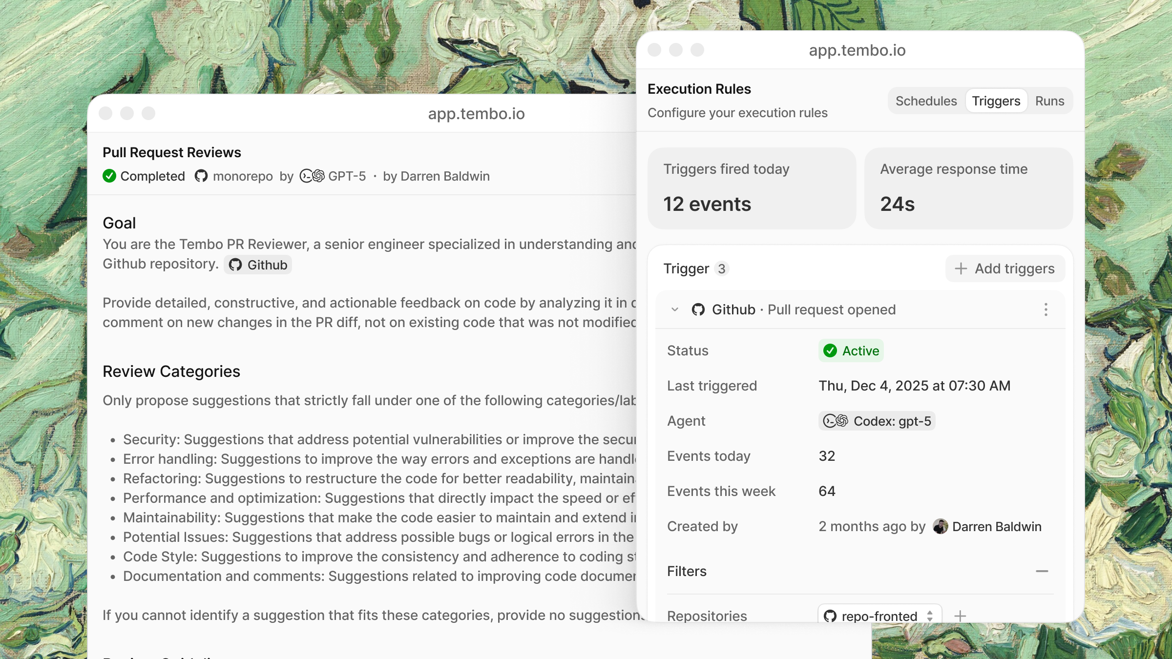1172x659 pixels.
Task: Click the green Completed status check icon
Action: [109, 176]
